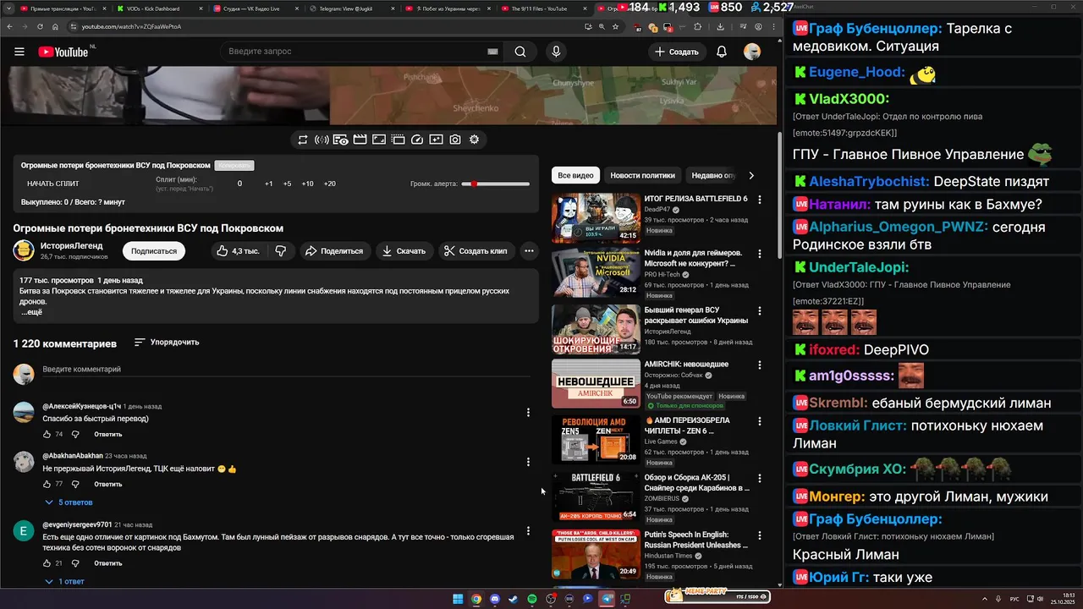Add +10 minutes to split
The height and width of the screenshot is (609, 1083).
pos(307,184)
